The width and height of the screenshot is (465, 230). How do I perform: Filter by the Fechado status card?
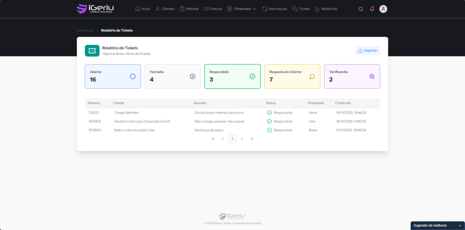point(173,77)
